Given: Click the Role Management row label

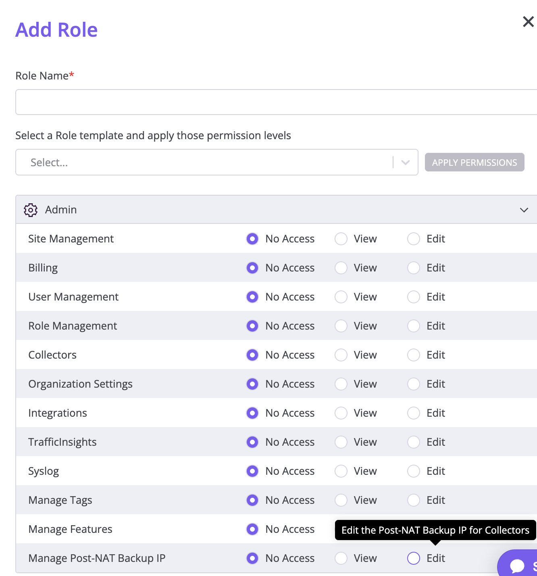Looking at the screenshot, I should coord(73,326).
